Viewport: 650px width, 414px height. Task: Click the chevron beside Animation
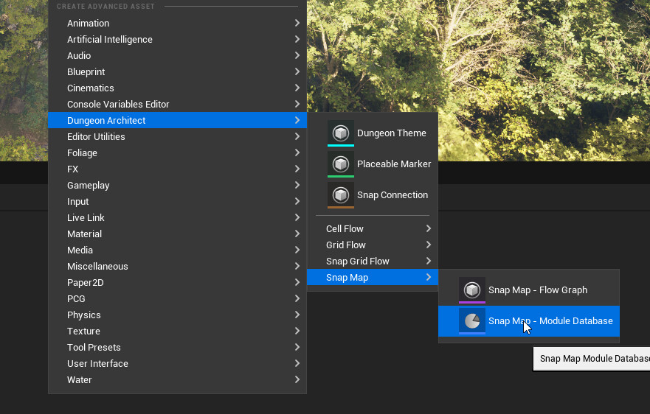click(297, 23)
